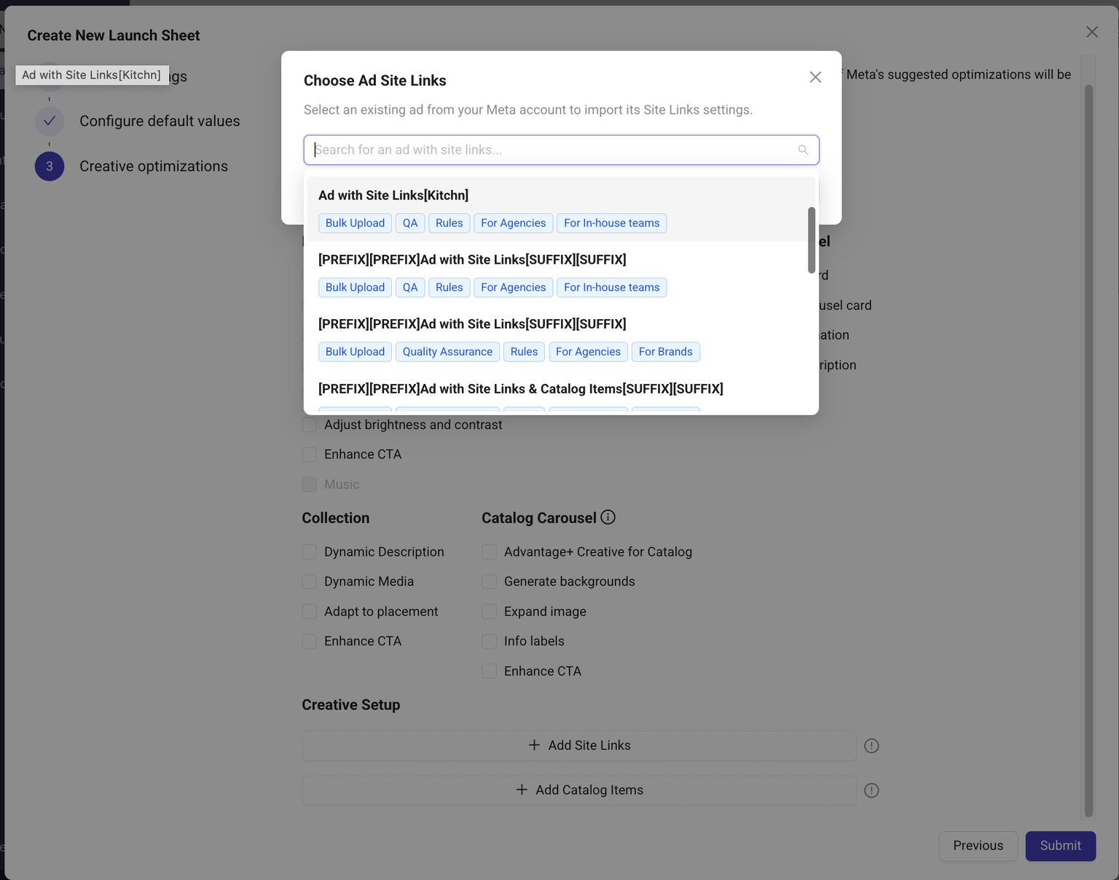Close the Choose Ad Site Links dialog

tap(815, 77)
